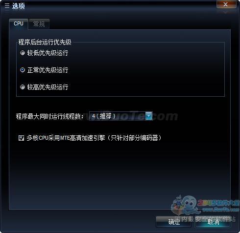Click the 正常优先级运行 label text
This screenshot has width=240, height=233.
pyautogui.click(x=48, y=70)
